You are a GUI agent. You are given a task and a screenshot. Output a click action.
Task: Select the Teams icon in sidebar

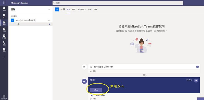click(x=4, y=23)
